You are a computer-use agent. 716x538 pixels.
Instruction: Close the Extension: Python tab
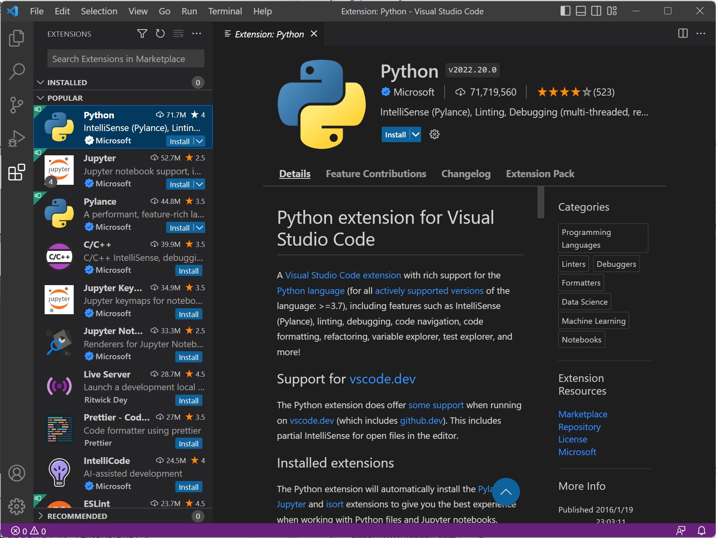[314, 34]
